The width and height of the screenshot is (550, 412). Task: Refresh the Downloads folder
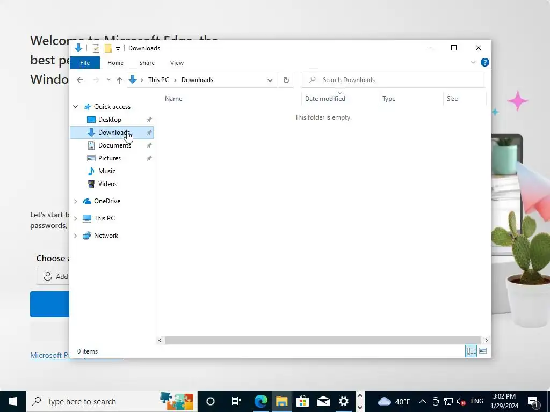point(286,80)
